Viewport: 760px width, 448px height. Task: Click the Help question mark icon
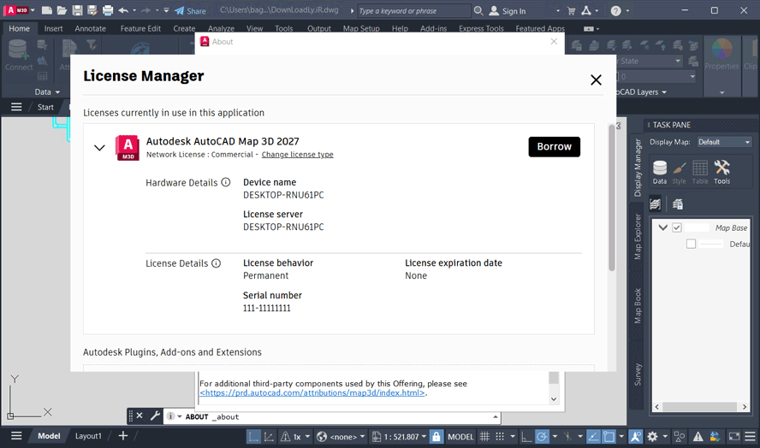tap(615, 10)
